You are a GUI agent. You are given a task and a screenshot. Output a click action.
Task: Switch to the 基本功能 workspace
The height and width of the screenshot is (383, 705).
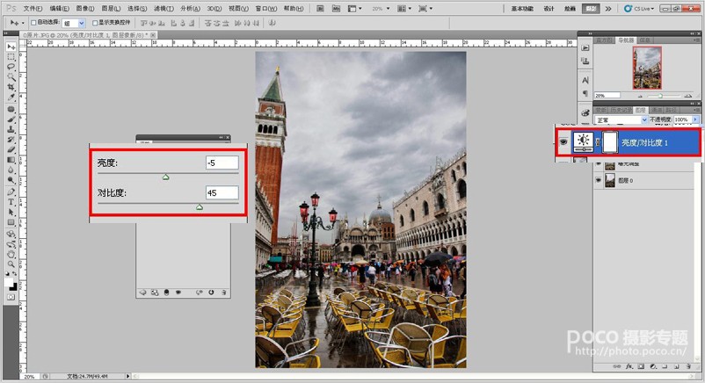pos(522,9)
